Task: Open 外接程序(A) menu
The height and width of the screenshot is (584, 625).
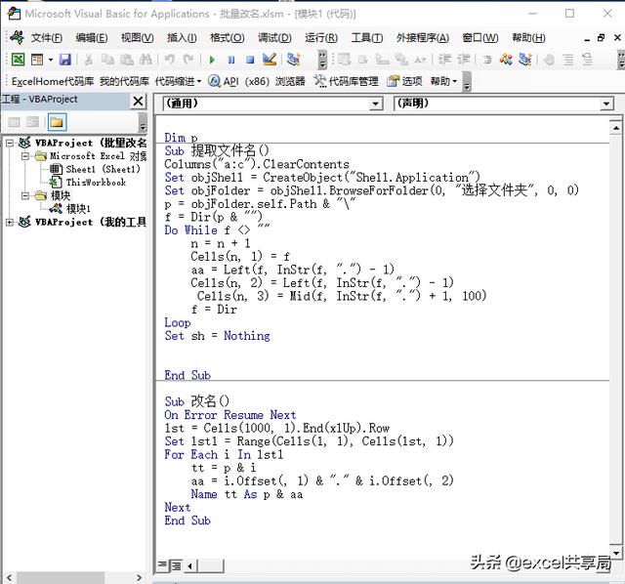Action: (423, 38)
